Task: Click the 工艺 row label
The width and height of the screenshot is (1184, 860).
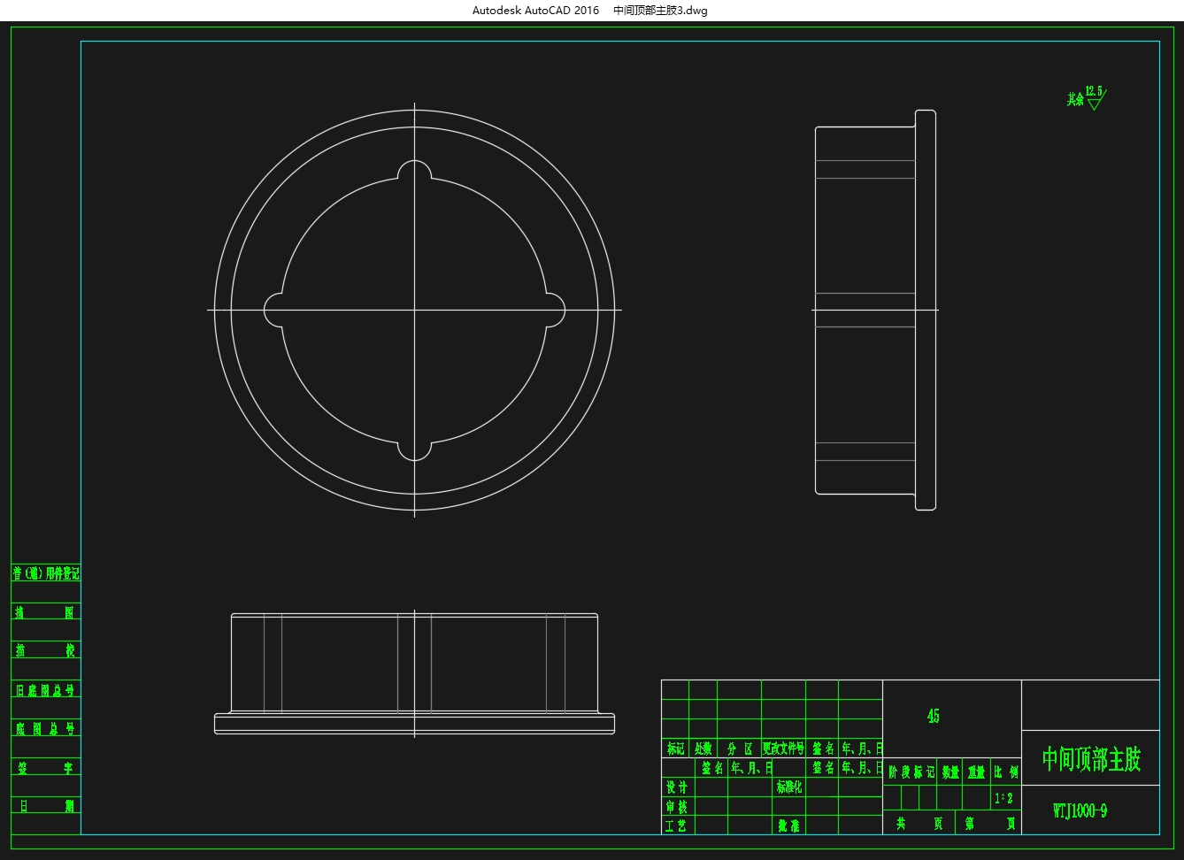Action: point(676,825)
